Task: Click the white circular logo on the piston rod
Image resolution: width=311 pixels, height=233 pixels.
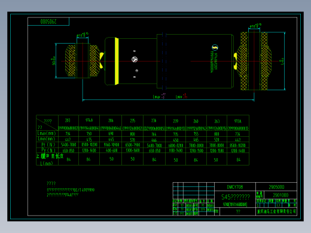Action: point(135,59)
